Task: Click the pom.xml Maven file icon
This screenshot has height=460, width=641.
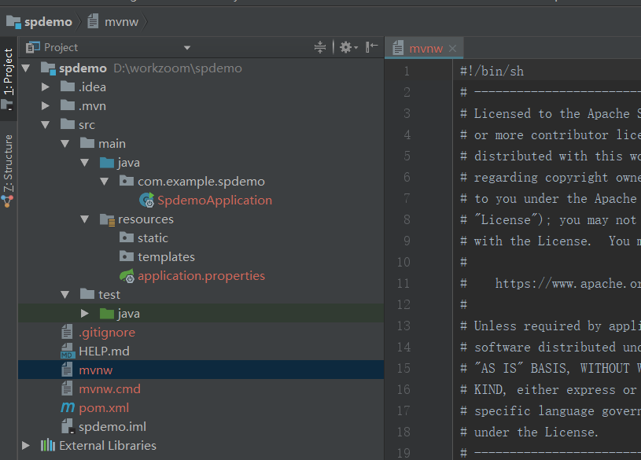Action: point(69,407)
